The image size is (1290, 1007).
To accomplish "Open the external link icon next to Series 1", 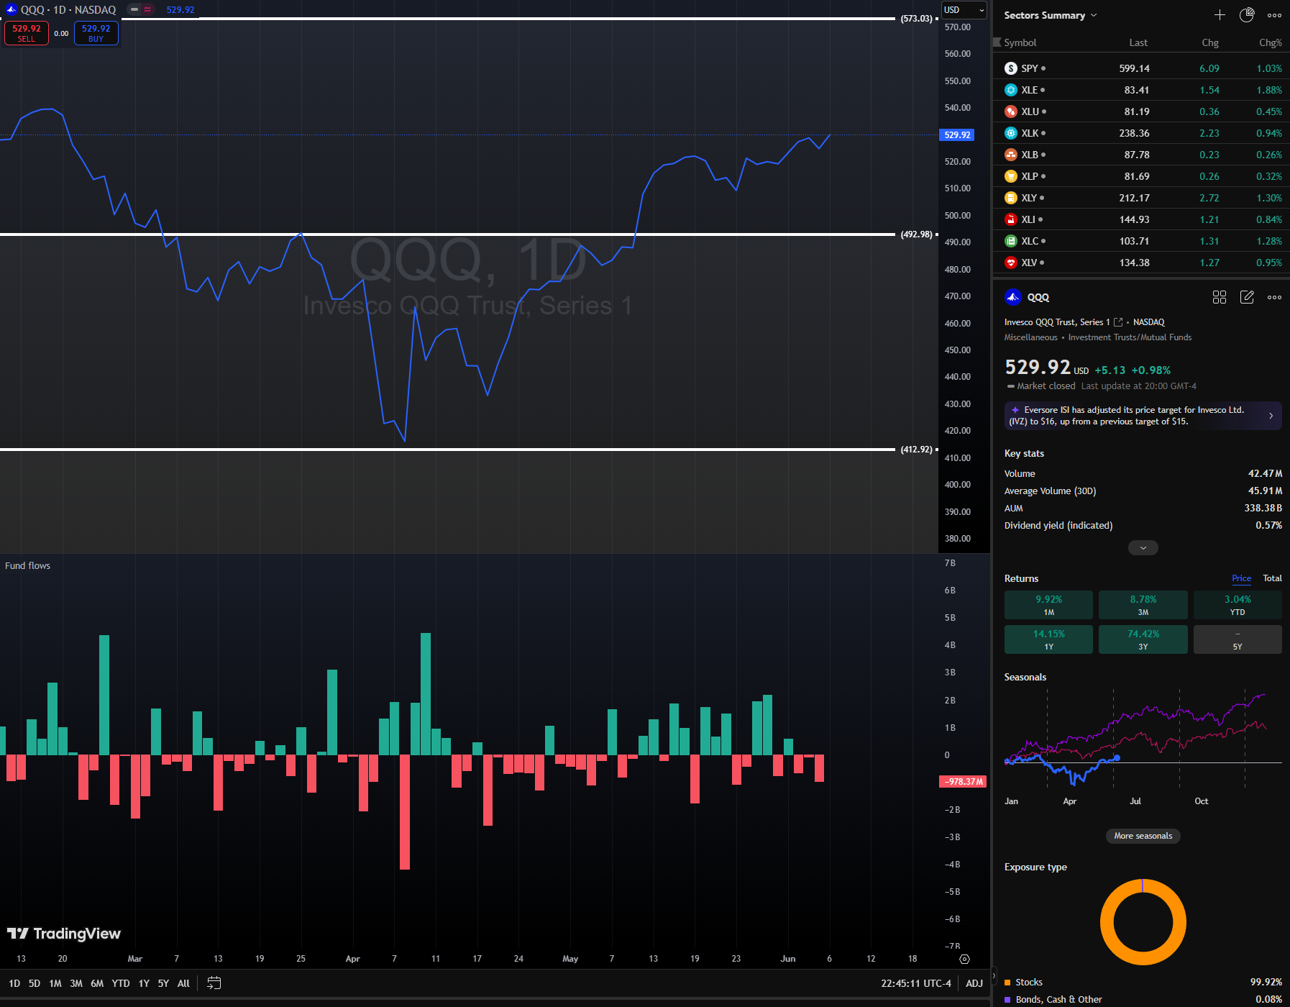I will click(1118, 322).
